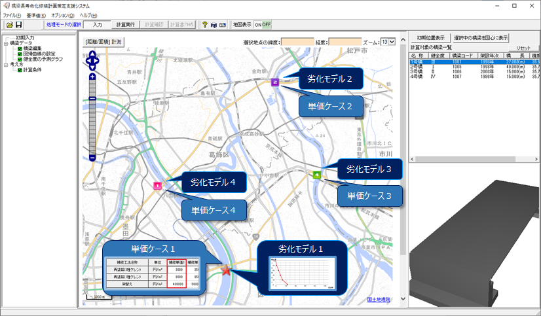541x316 pixels.
Task: Toggle the 橋梁編集 checkbox
Action: (20, 48)
